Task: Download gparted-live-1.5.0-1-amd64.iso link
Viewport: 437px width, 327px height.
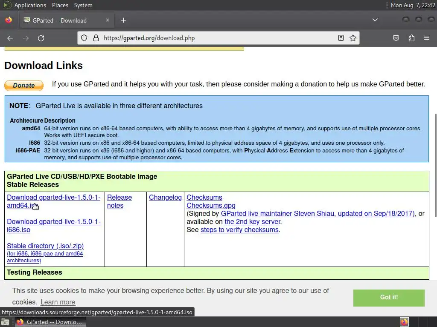Action: (53, 201)
